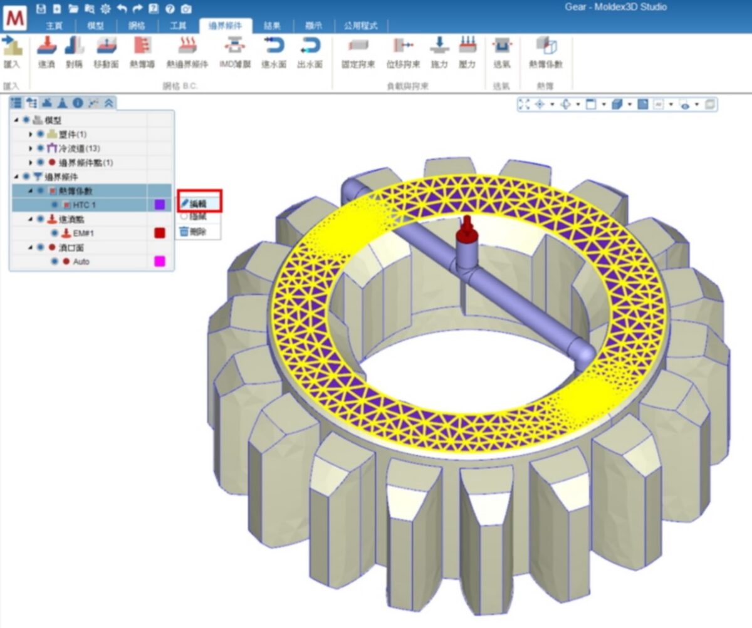The image size is (752, 628).
Task: Switch to the 結果 ribbon tab
Action: pyautogui.click(x=272, y=26)
